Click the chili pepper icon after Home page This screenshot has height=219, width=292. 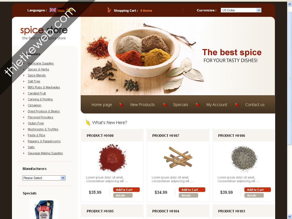[121, 105]
